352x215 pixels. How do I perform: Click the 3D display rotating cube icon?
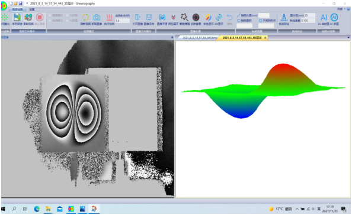coord(219,18)
